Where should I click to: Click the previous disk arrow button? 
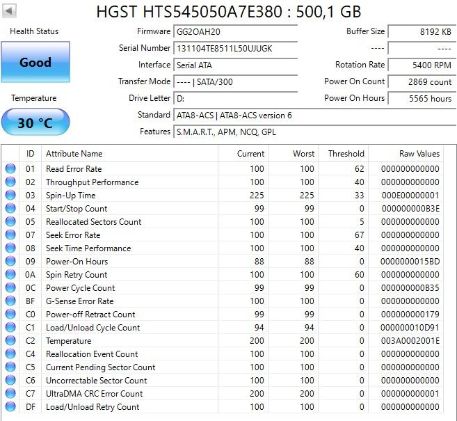click(x=10, y=11)
